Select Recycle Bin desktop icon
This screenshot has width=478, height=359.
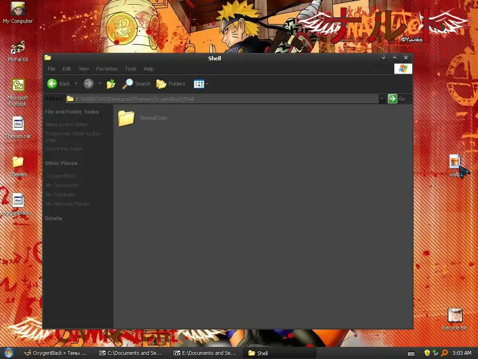click(455, 319)
